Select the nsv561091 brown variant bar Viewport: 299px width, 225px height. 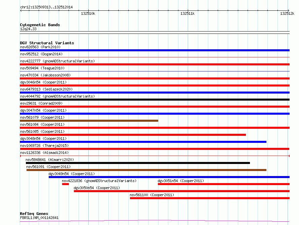click(x=146, y=170)
